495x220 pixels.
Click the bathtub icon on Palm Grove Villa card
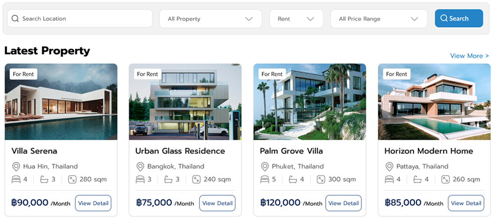click(x=293, y=179)
